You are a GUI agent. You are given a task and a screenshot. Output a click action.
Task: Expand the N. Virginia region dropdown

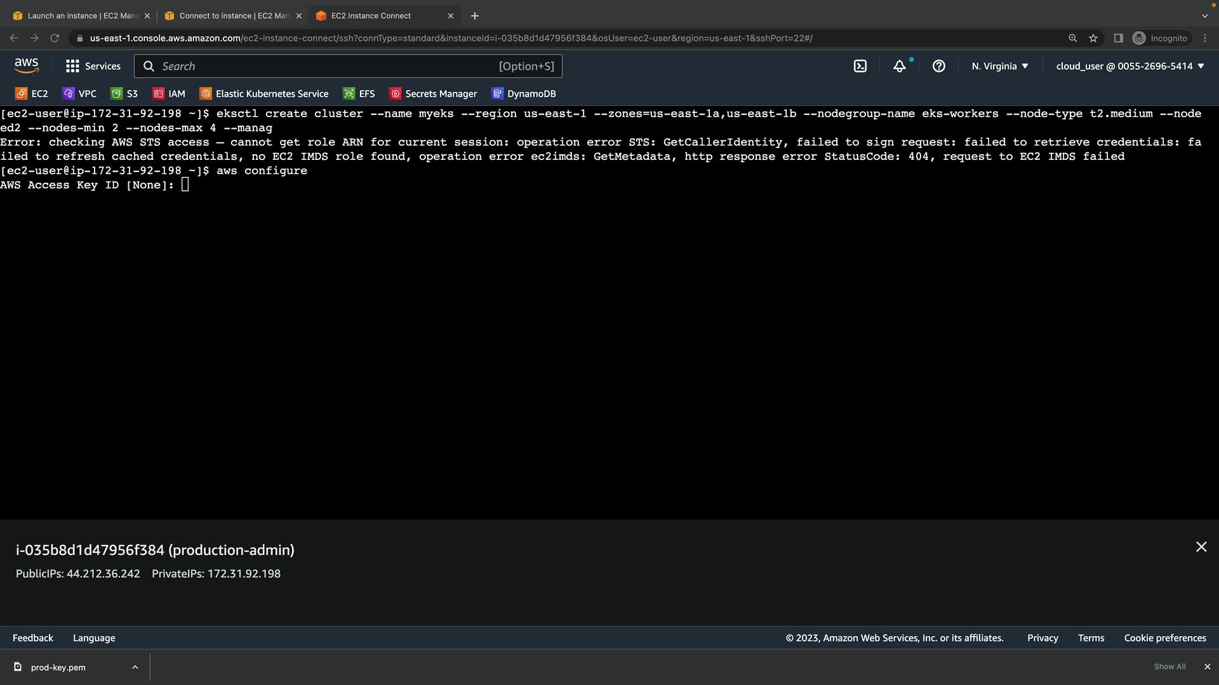tap(999, 66)
